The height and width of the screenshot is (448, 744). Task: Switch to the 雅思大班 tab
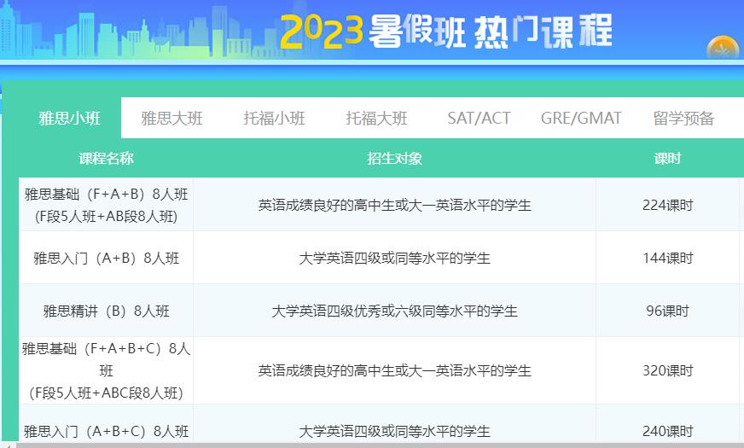pos(171,118)
